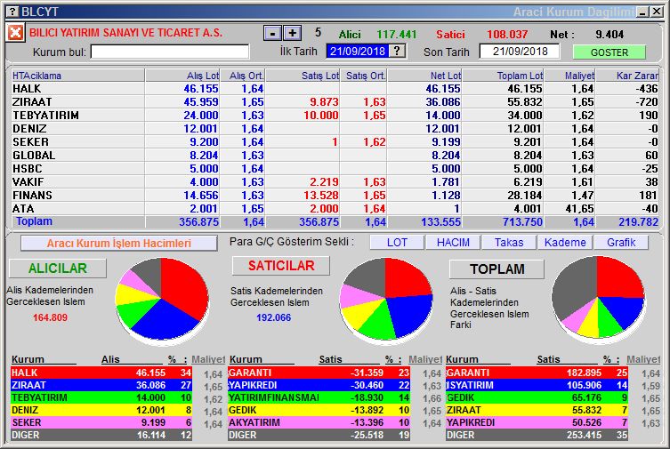Click the Alicilar pie chart
Image resolution: width=670 pixels, height=449 pixels.
162,300
